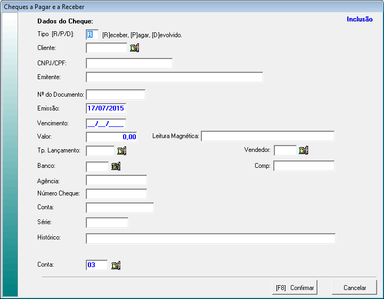Select the Emitente text box
Screen dimensions: 384x299
pyautogui.click(x=174, y=78)
